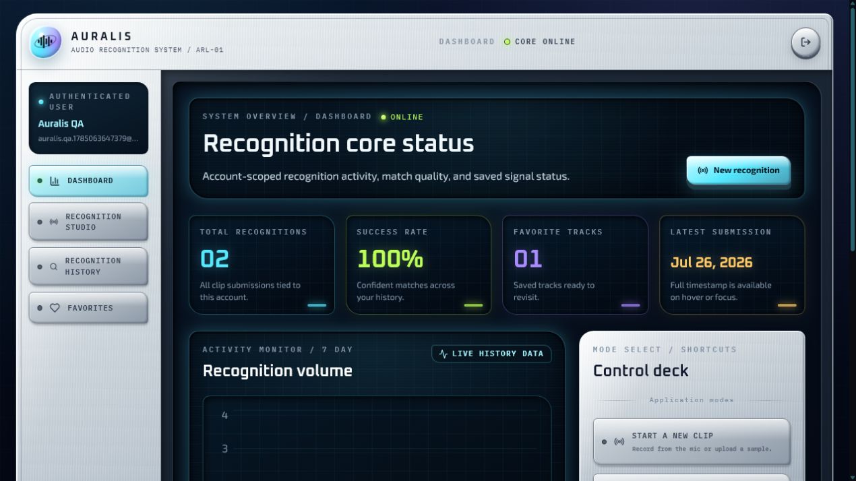Start a New recognition

(739, 170)
